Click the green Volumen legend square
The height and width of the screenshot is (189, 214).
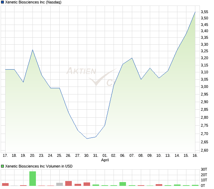(2, 166)
